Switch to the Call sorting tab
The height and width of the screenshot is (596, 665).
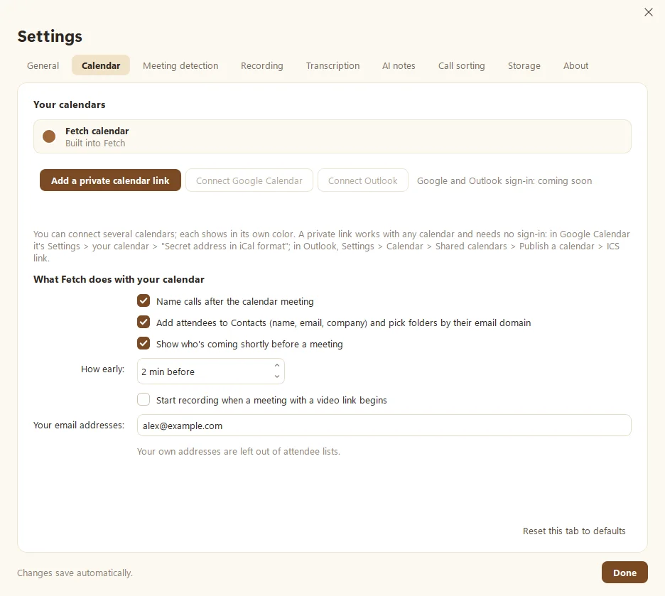click(x=461, y=65)
